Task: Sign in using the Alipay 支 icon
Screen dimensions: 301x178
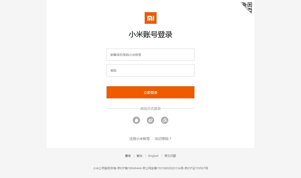Action: point(165,120)
